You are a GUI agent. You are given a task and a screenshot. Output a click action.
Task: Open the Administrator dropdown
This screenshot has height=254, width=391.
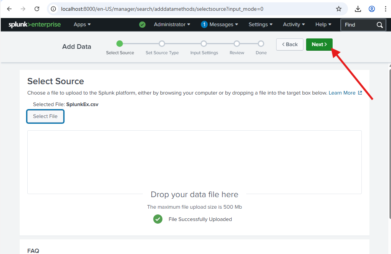[x=172, y=25]
